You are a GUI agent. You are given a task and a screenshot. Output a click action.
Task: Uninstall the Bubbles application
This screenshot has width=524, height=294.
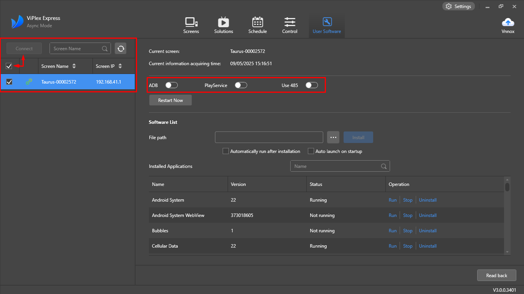428,231
